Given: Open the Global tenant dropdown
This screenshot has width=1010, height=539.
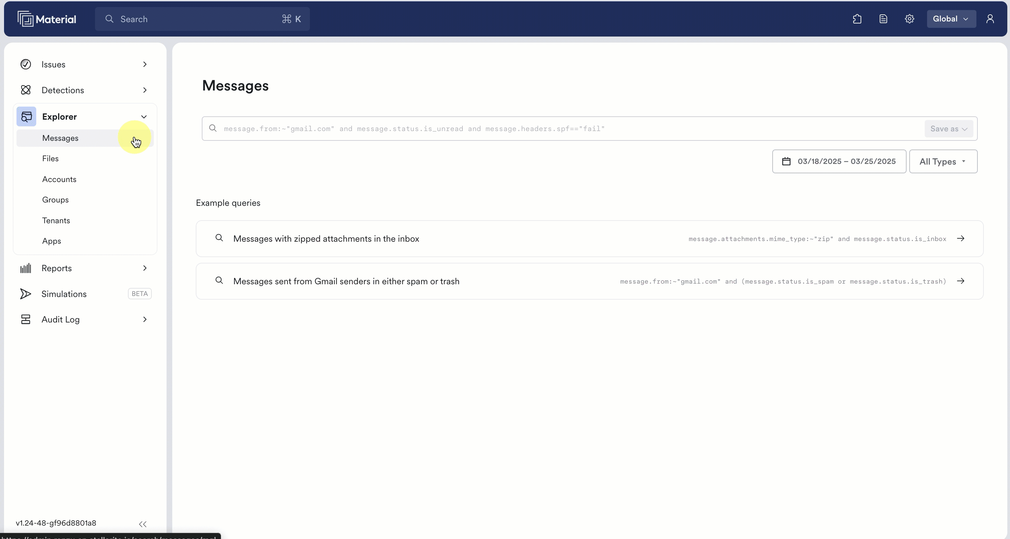Looking at the screenshot, I should click(x=951, y=19).
